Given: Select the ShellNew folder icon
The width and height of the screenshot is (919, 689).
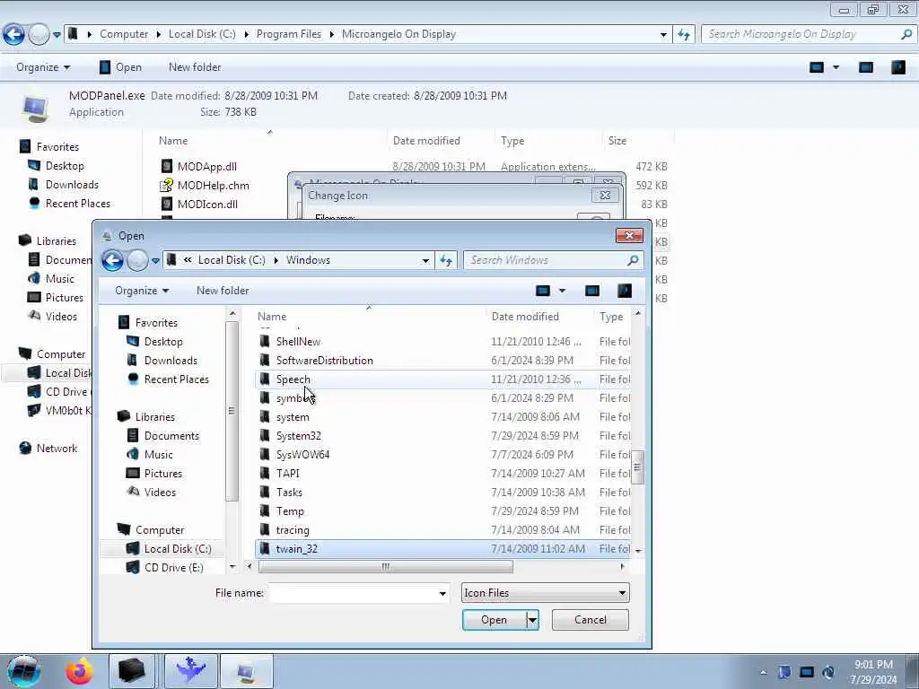Looking at the screenshot, I should tap(265, 342).
